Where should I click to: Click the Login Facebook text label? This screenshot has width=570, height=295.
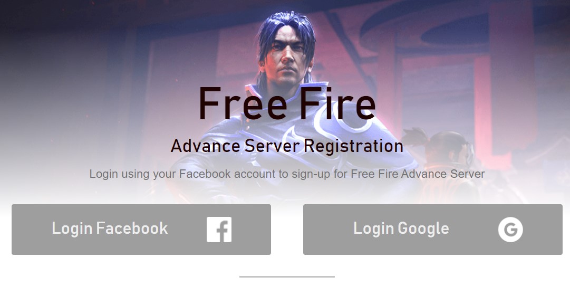coord(110,229)
